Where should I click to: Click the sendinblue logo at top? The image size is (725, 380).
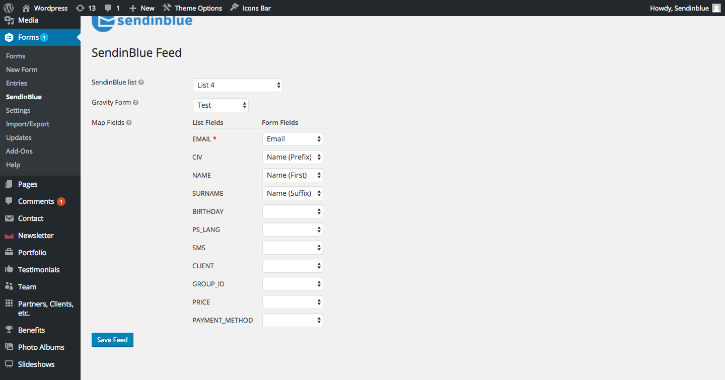coord(142,22)
